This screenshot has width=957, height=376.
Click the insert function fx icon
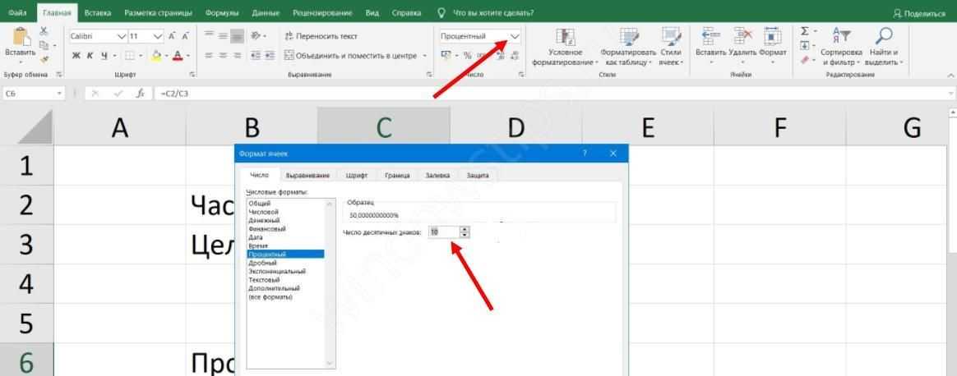(140, 94)
